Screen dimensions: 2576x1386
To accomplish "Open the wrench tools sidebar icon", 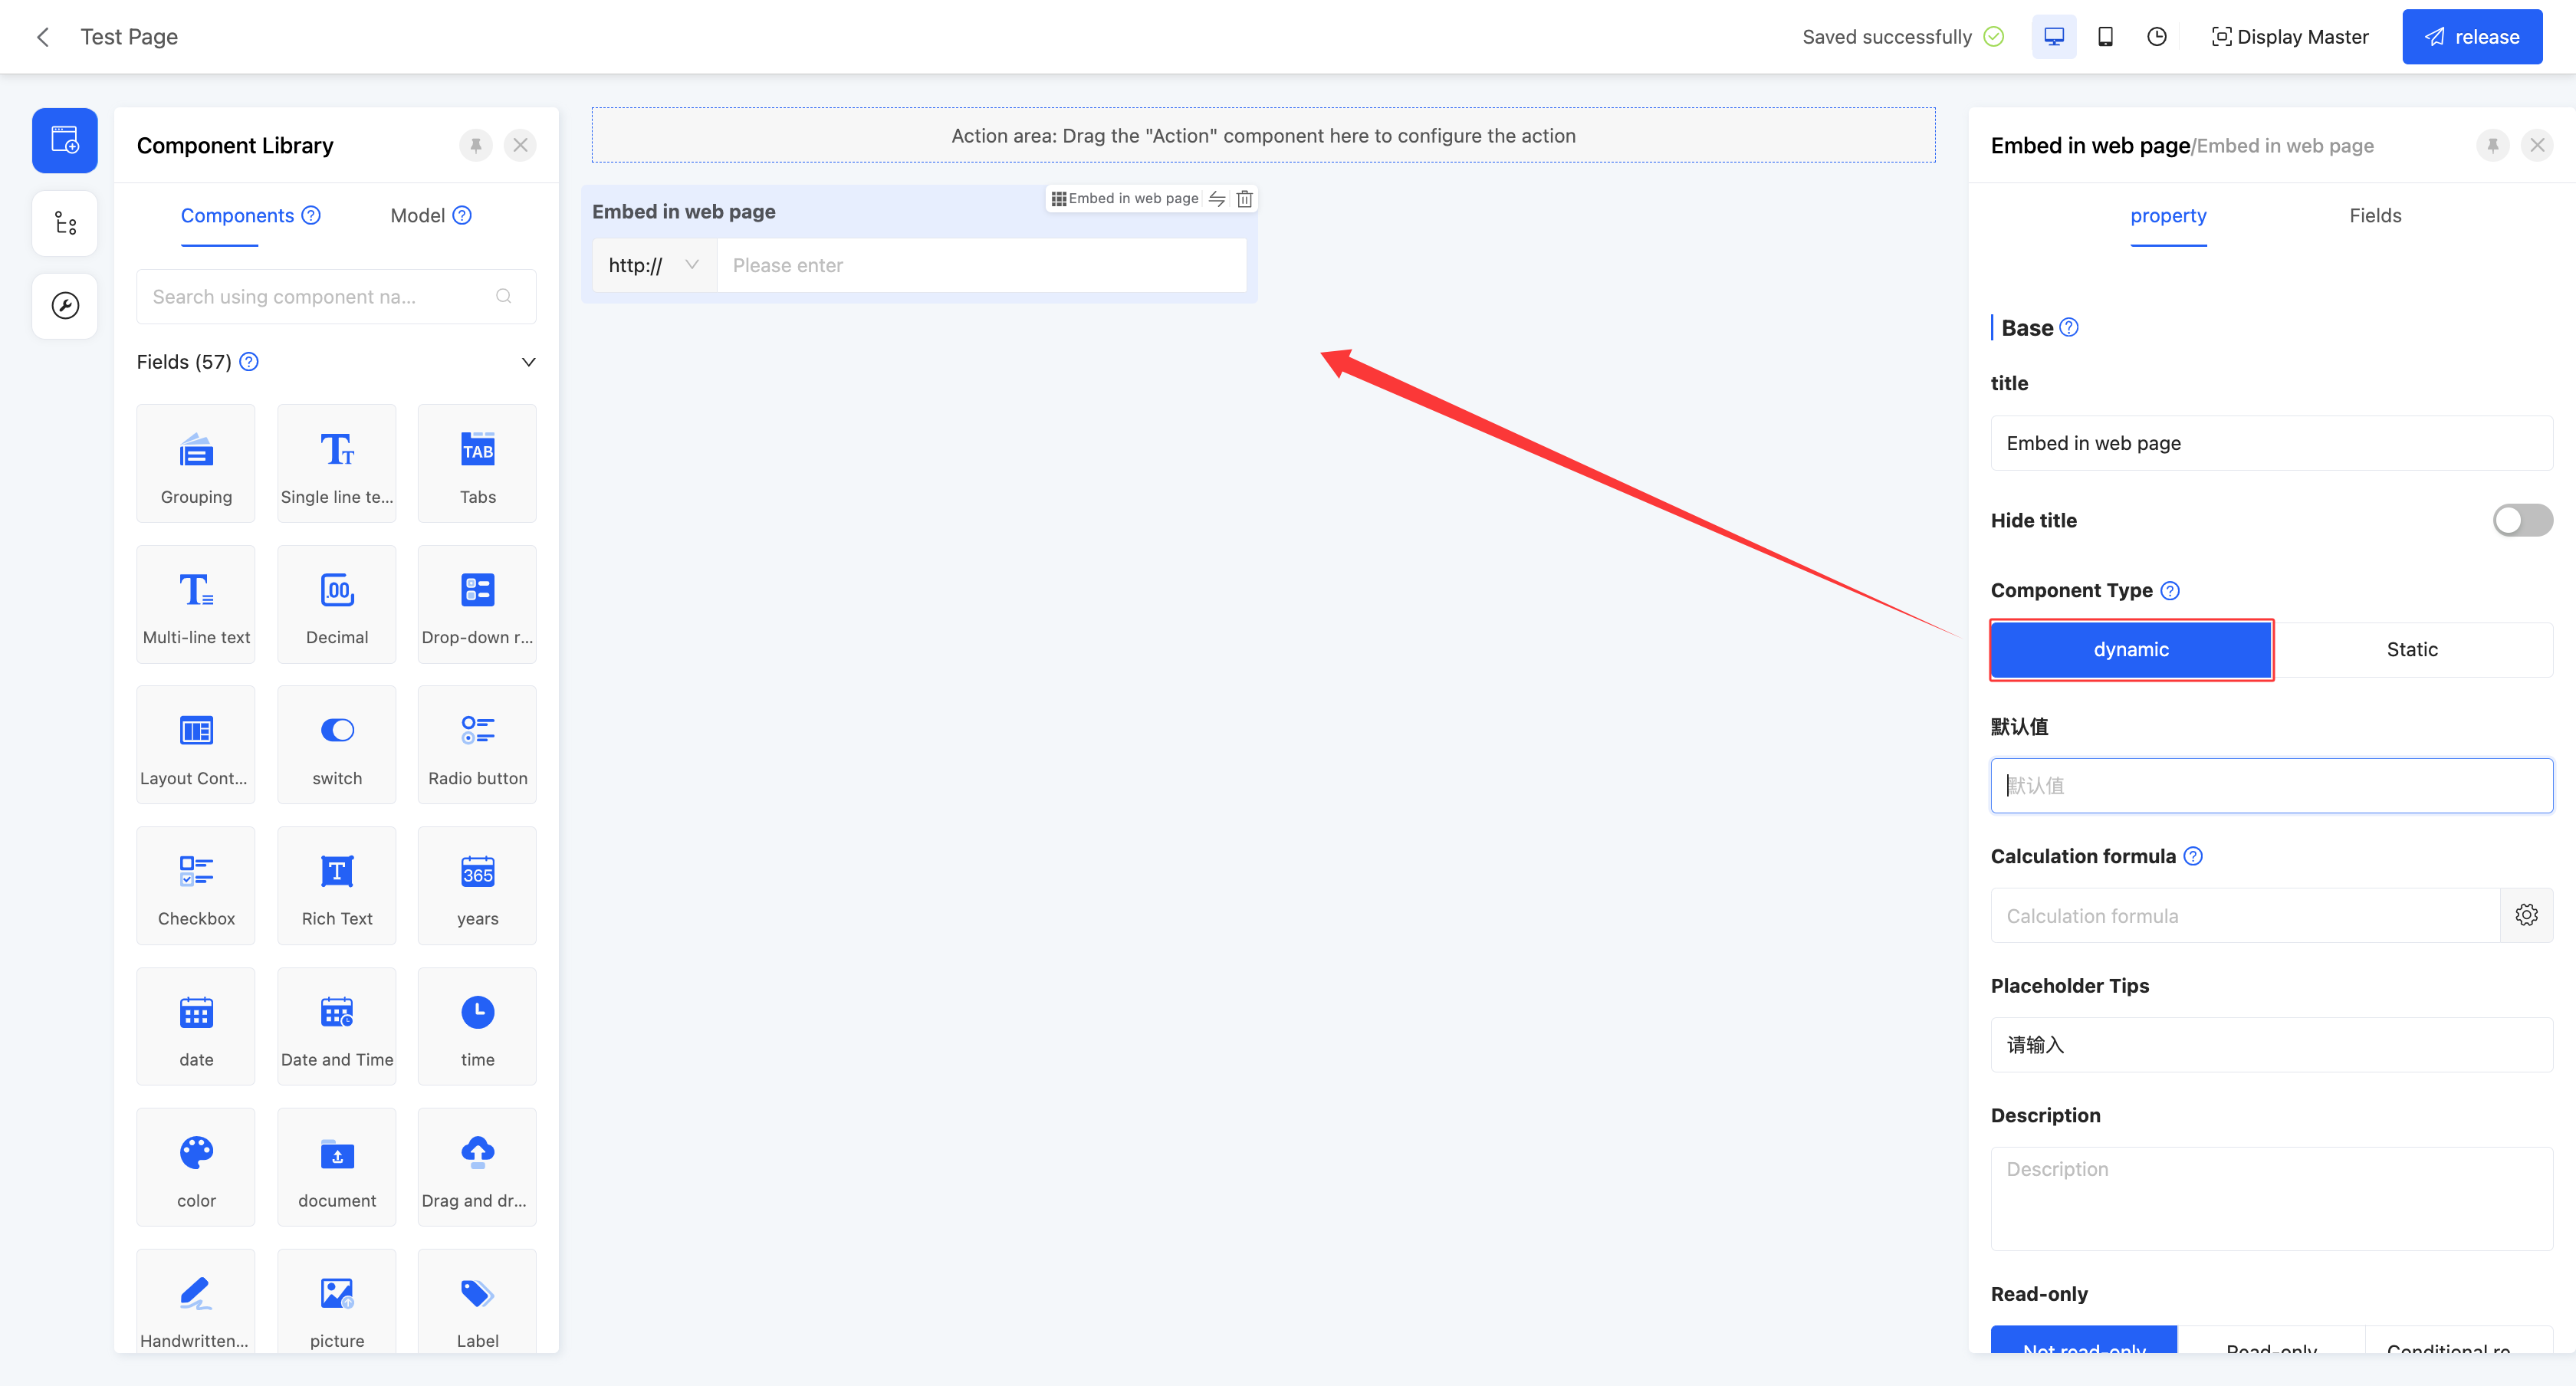I will pos(65,306).
